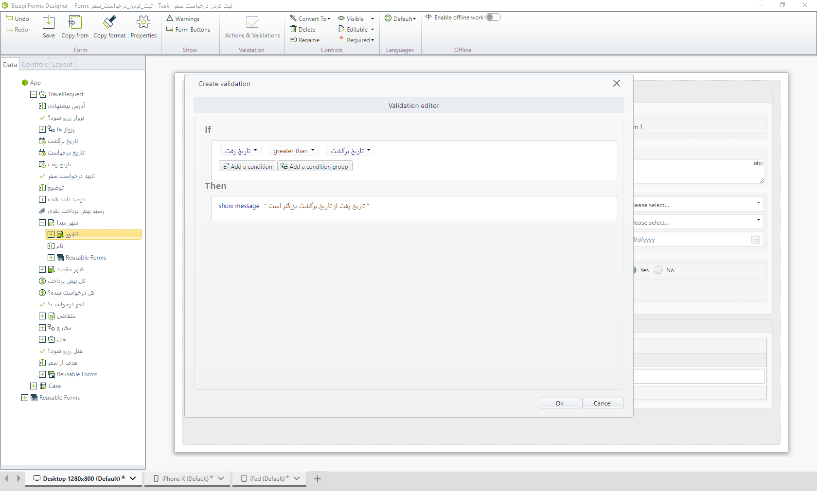Click the Undo arrow

click(10, 18)
